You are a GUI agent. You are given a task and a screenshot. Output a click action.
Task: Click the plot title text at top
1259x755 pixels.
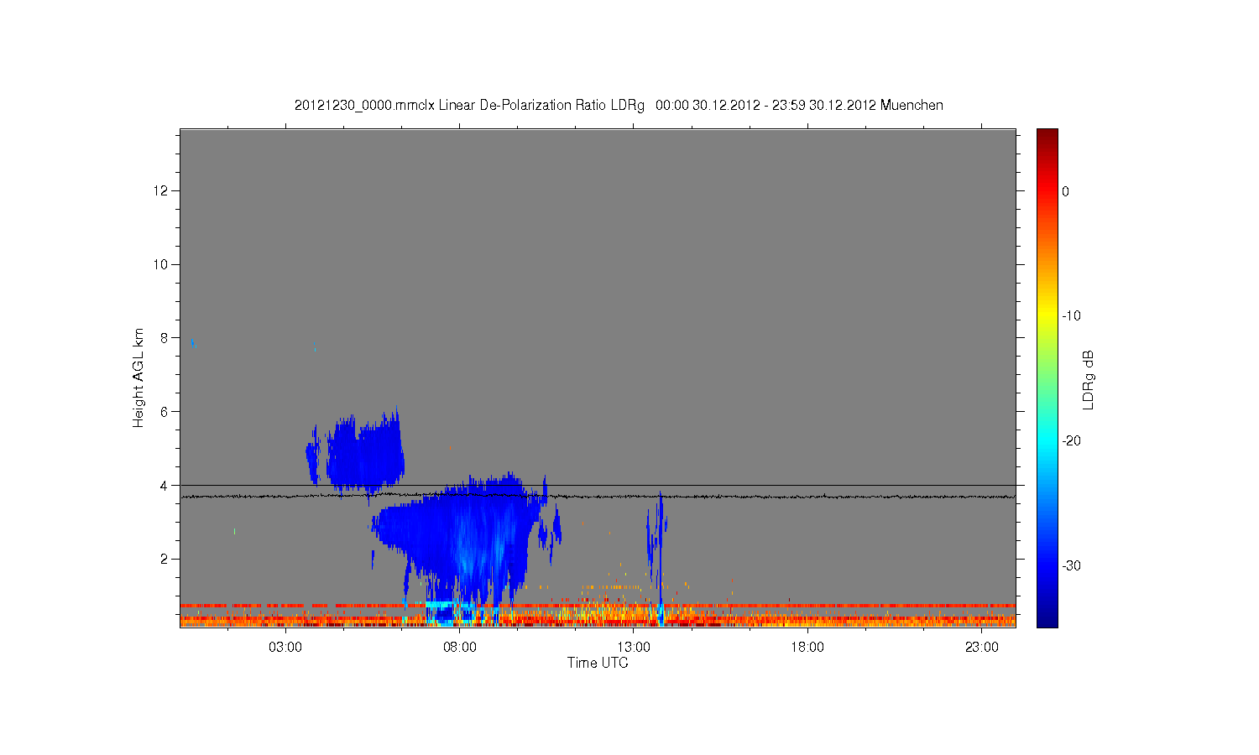619,106
